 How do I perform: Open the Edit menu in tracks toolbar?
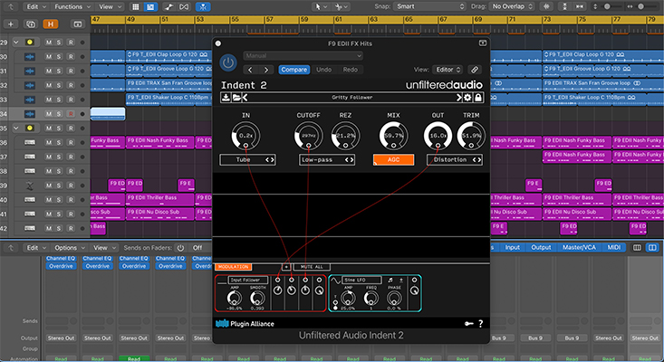35,6
